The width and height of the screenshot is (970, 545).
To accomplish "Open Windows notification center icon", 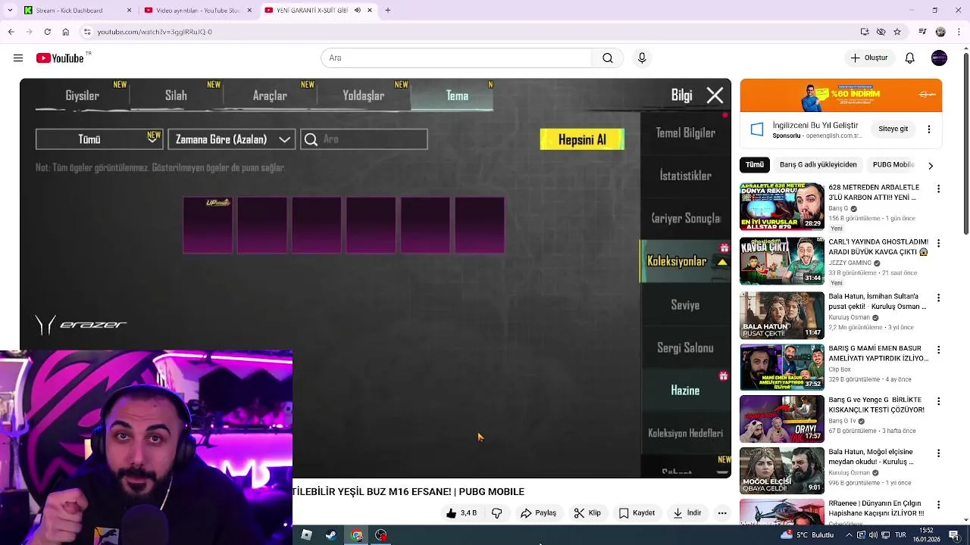I will point(954,535).
